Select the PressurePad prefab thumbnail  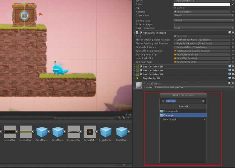[x=74, y=132]
